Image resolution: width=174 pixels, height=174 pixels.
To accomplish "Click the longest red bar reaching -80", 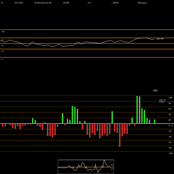I will [120, 135].
